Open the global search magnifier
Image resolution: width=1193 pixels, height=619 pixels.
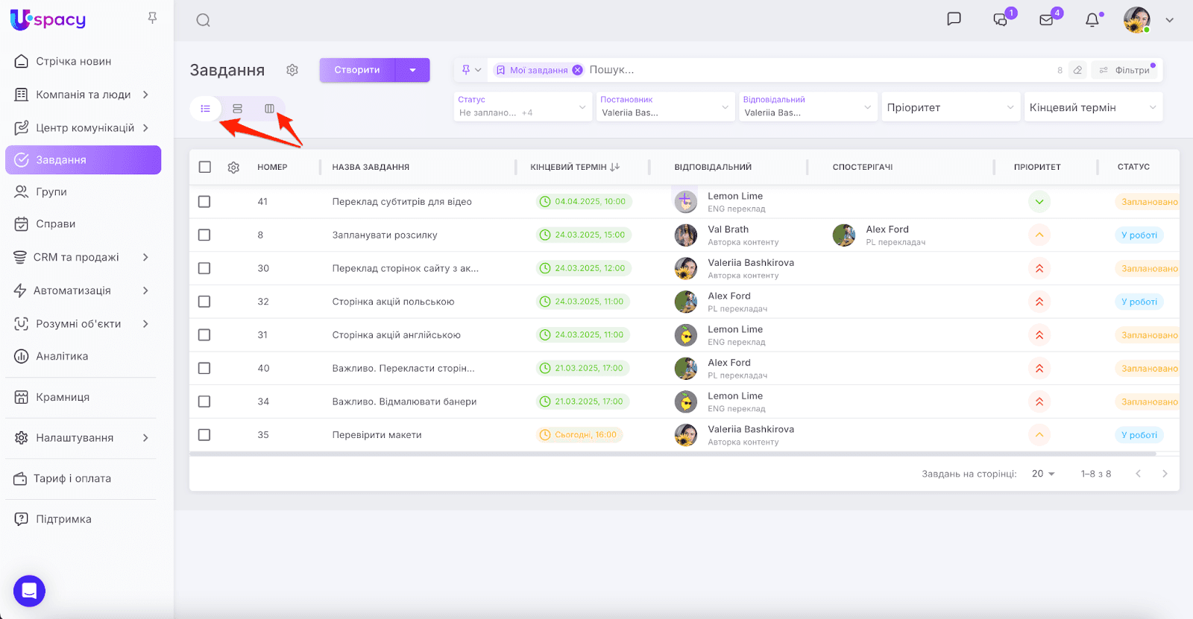(203, 20)
